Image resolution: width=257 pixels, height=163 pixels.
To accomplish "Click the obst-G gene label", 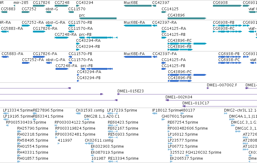I will tap(52, 9).
